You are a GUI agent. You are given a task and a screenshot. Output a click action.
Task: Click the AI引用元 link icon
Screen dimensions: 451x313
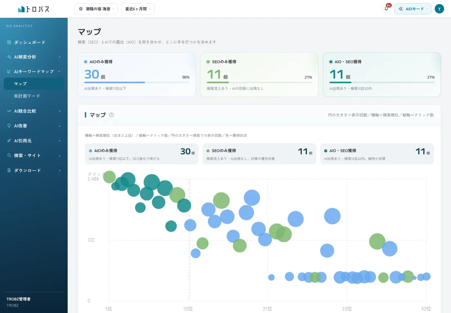tap(9, 141)
